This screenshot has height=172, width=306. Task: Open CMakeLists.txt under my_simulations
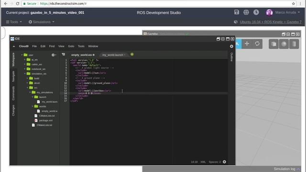47,116
